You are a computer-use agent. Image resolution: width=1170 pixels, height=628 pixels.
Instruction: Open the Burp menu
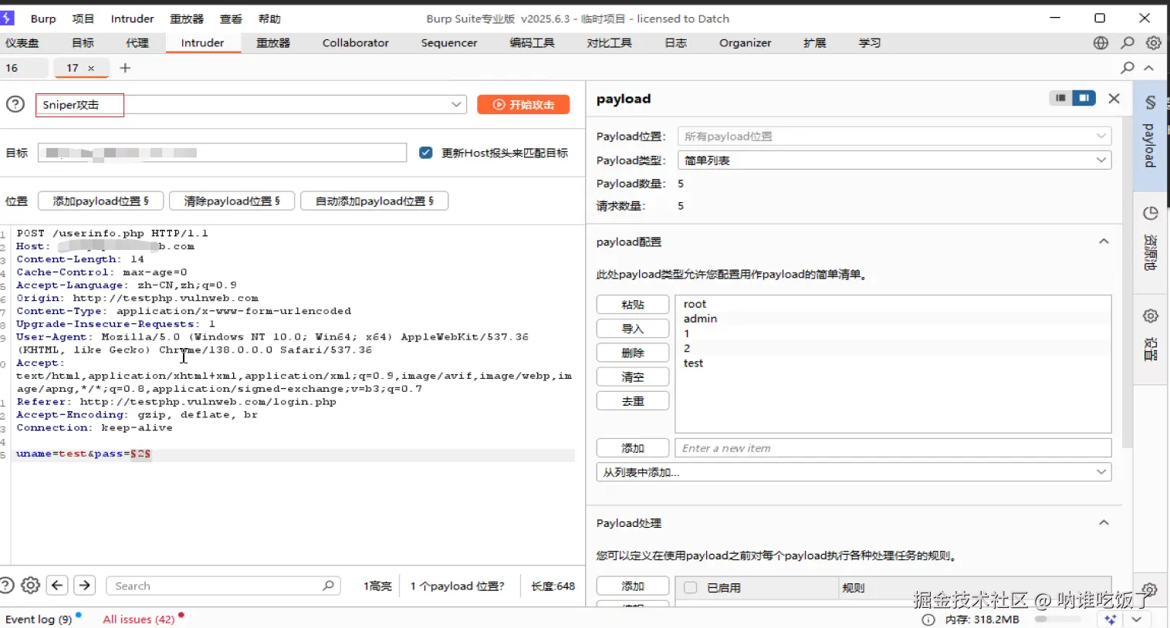(43, 19)
